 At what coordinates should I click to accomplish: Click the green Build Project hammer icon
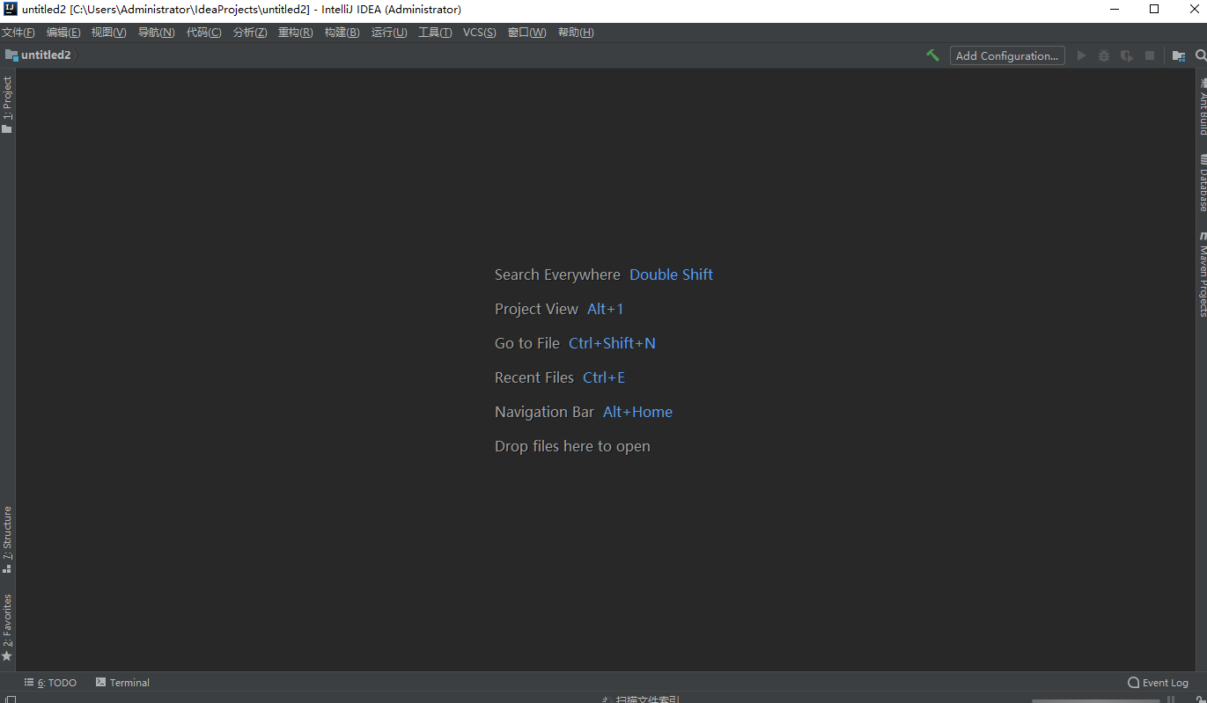pyautogui.click(x=932, y=55)
